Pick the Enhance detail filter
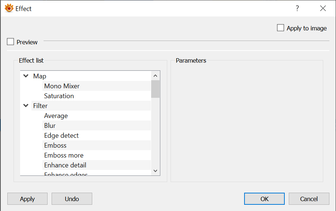The height and width of the screenshot is (211, 336). click(65, 165)
